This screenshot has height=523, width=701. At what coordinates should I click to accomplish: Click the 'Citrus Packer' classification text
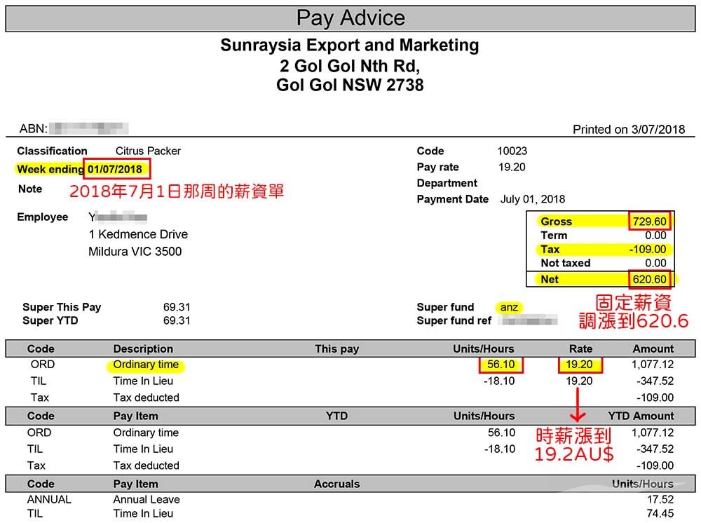pos(148,151)
